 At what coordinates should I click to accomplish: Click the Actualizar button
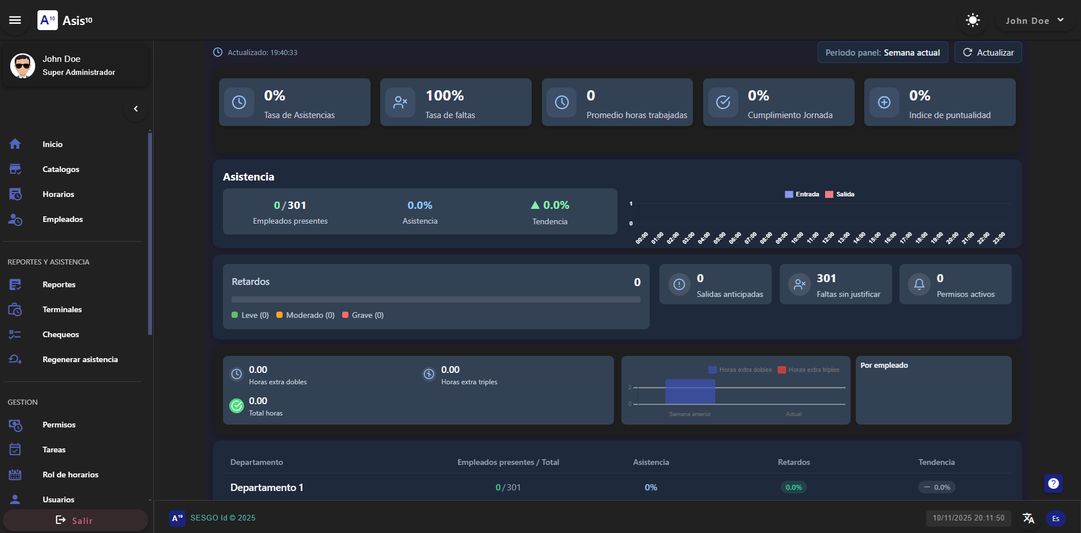click(x=988, y=53)
